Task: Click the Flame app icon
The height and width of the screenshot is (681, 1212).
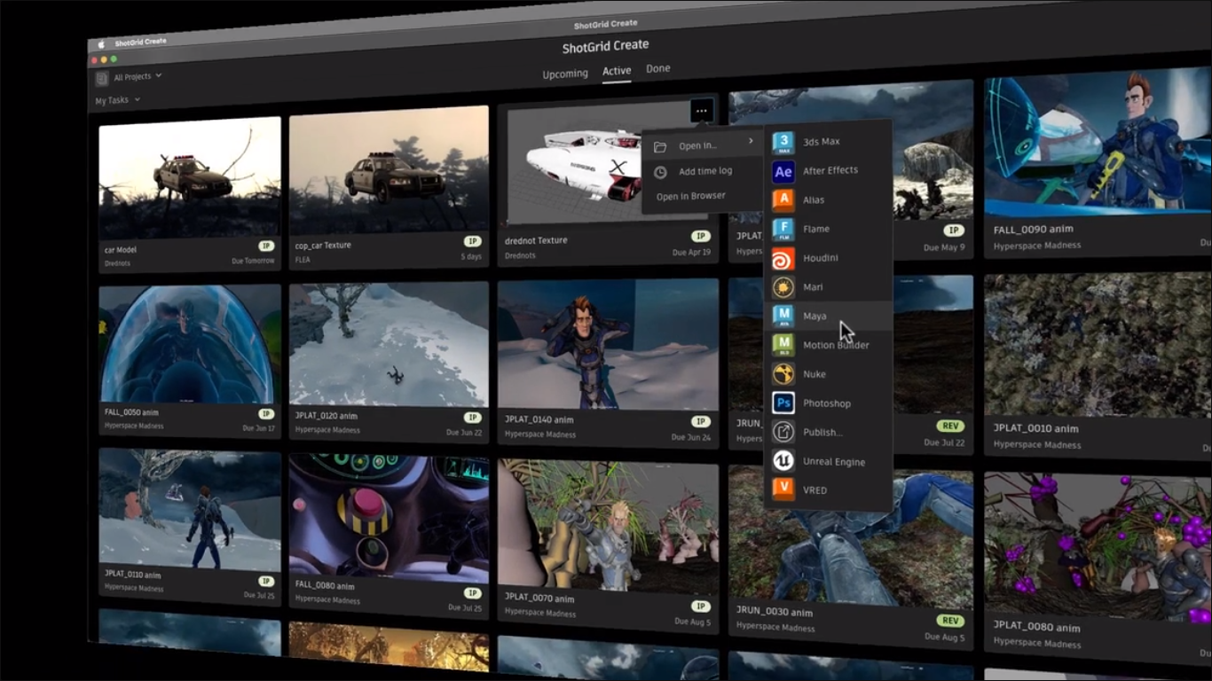Action: point(783,229)
